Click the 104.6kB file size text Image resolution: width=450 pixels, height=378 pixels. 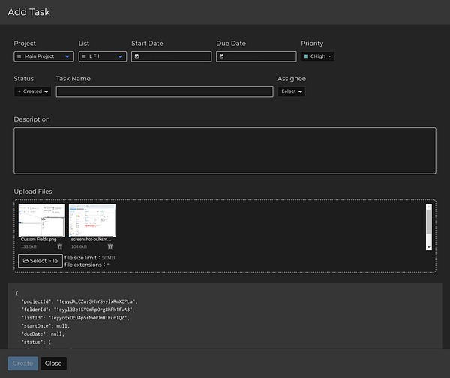coord(79,247)
